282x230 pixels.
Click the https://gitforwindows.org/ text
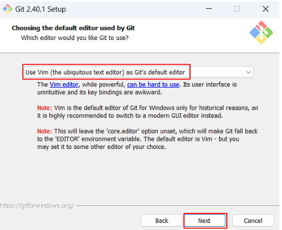[x=37, y=206]
